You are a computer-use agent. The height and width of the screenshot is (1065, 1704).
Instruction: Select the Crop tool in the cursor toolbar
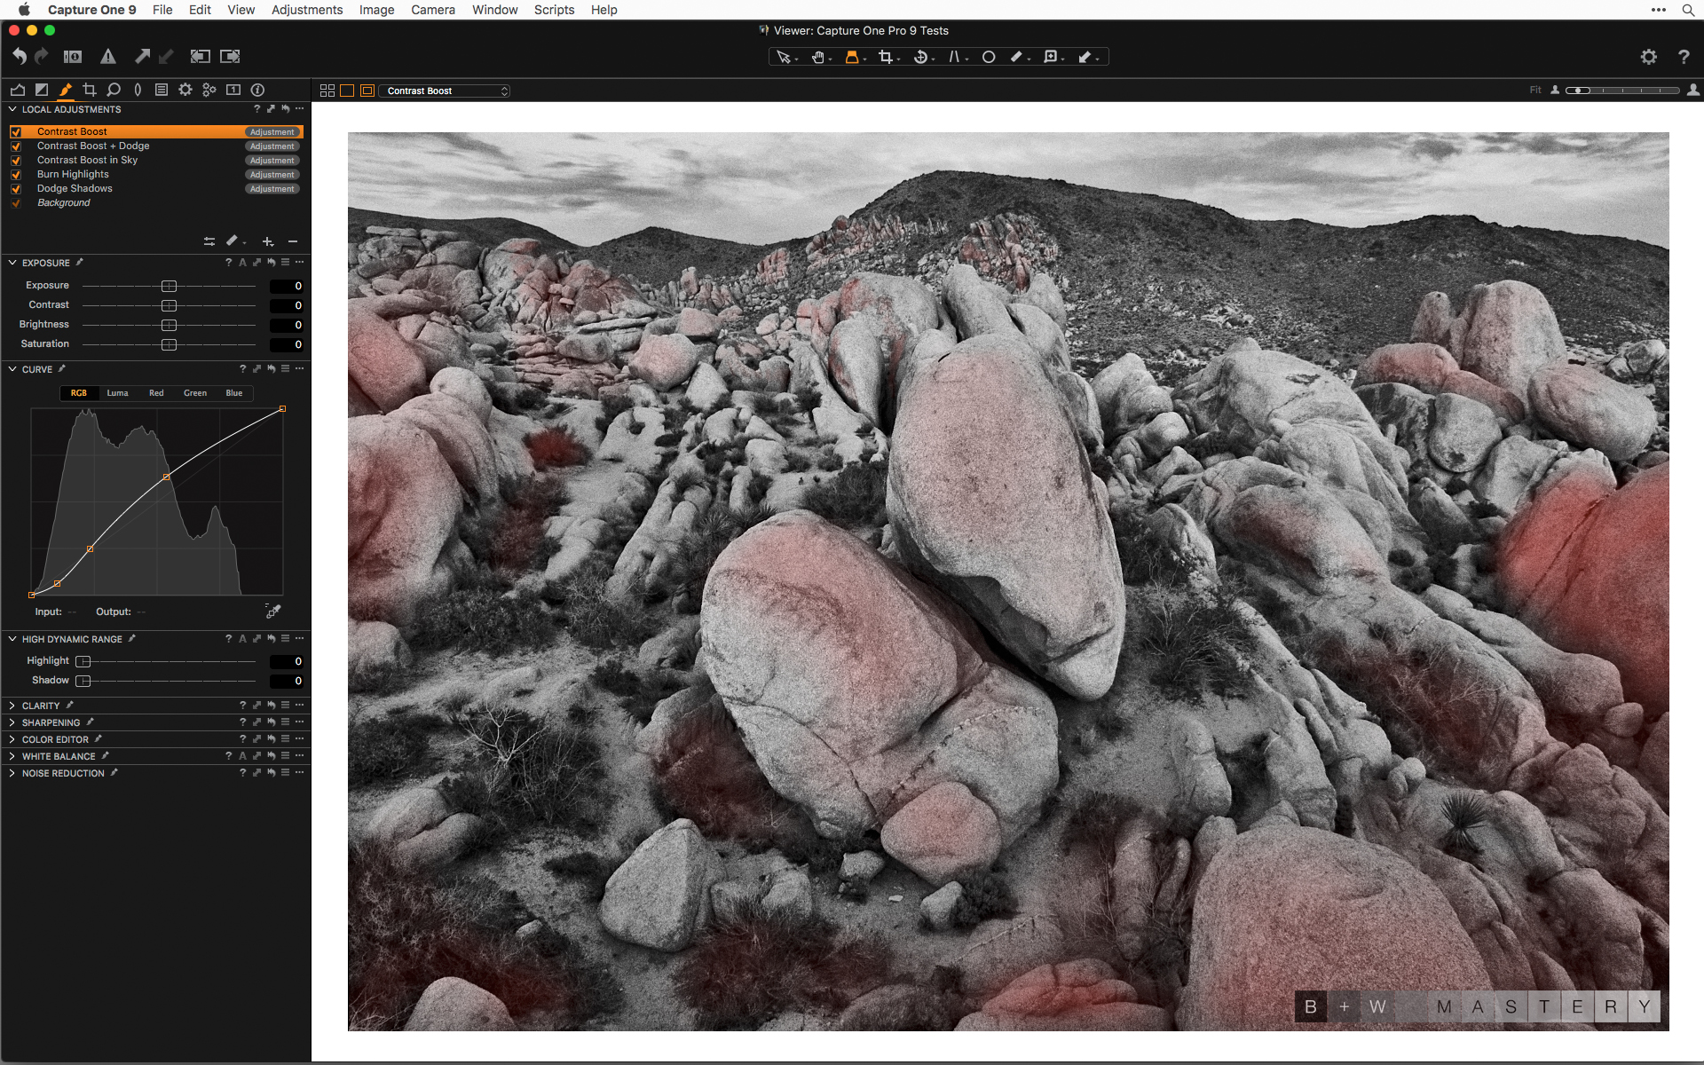[x=885, y=57]
